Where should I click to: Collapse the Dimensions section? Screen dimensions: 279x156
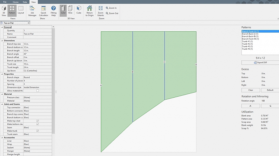tap(2, 41)
